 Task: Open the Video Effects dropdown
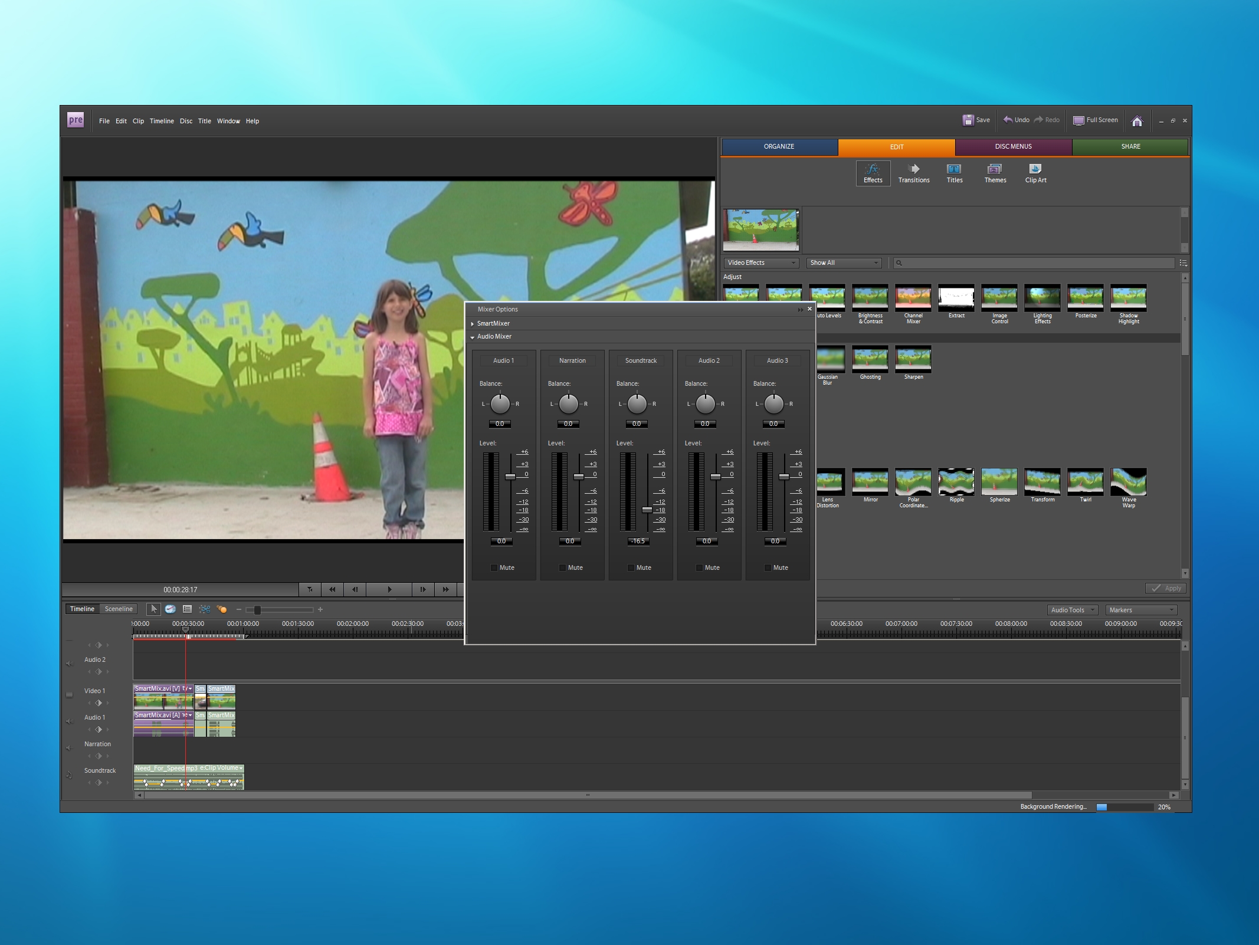click(x=761, y=262)
